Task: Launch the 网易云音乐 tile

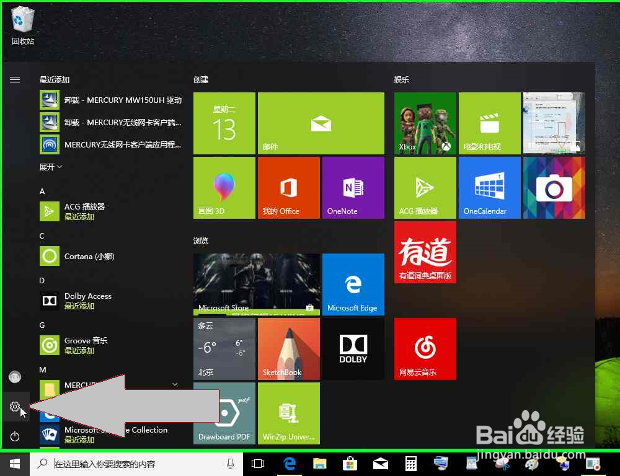Action: pyautogui.click(x=425, y=349)
